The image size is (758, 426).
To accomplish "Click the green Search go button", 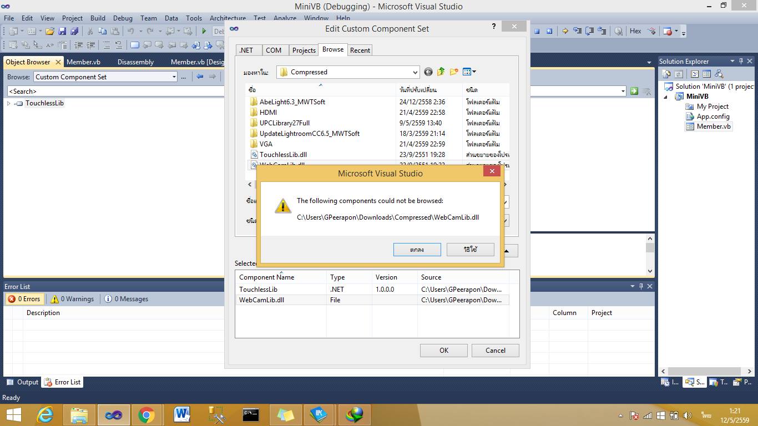I will 634,91.
